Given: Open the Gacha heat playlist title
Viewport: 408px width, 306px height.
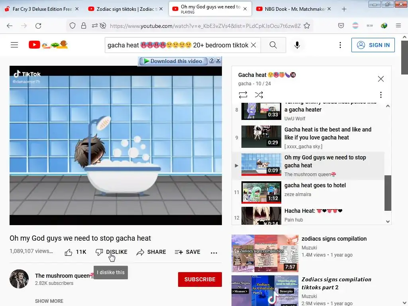Looking at the screenshot, I should click(267, 75).
